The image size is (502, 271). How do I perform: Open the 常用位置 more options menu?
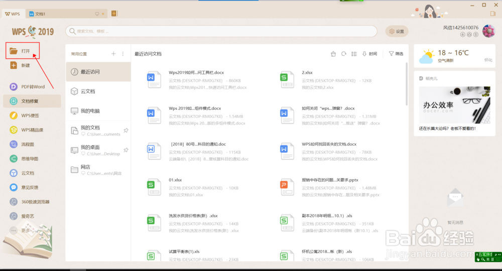pyautogui.click(x=123, y=54)
